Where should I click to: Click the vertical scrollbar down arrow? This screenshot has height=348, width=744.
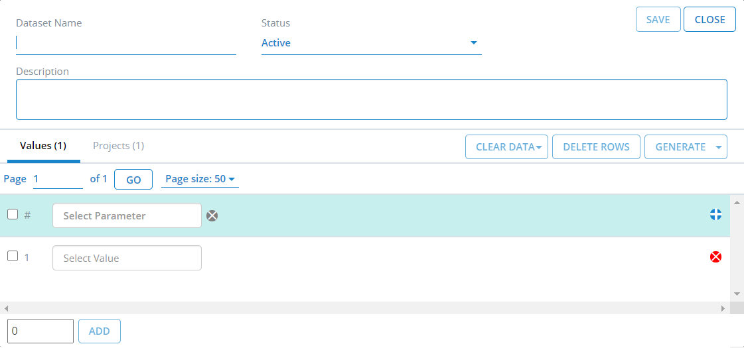[737, 294]
